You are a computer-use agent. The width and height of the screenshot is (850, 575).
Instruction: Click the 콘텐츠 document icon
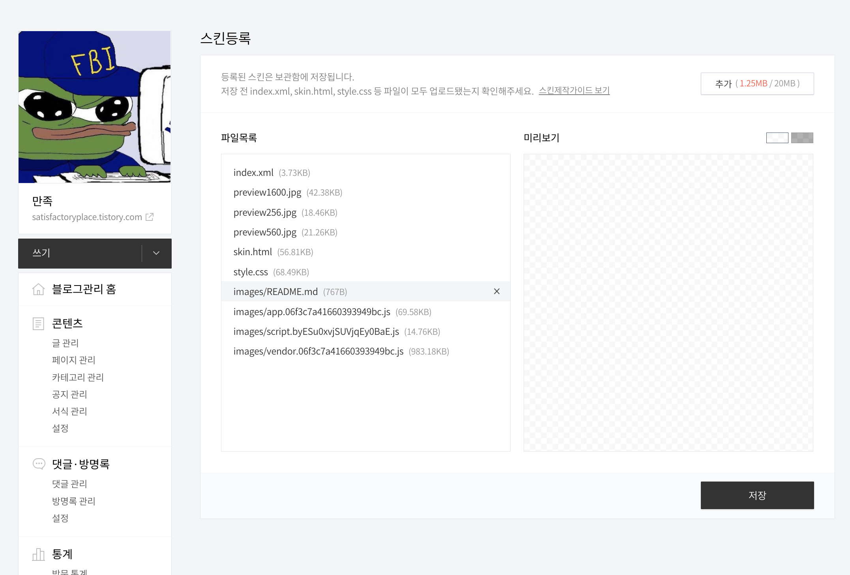click(38, 323)
